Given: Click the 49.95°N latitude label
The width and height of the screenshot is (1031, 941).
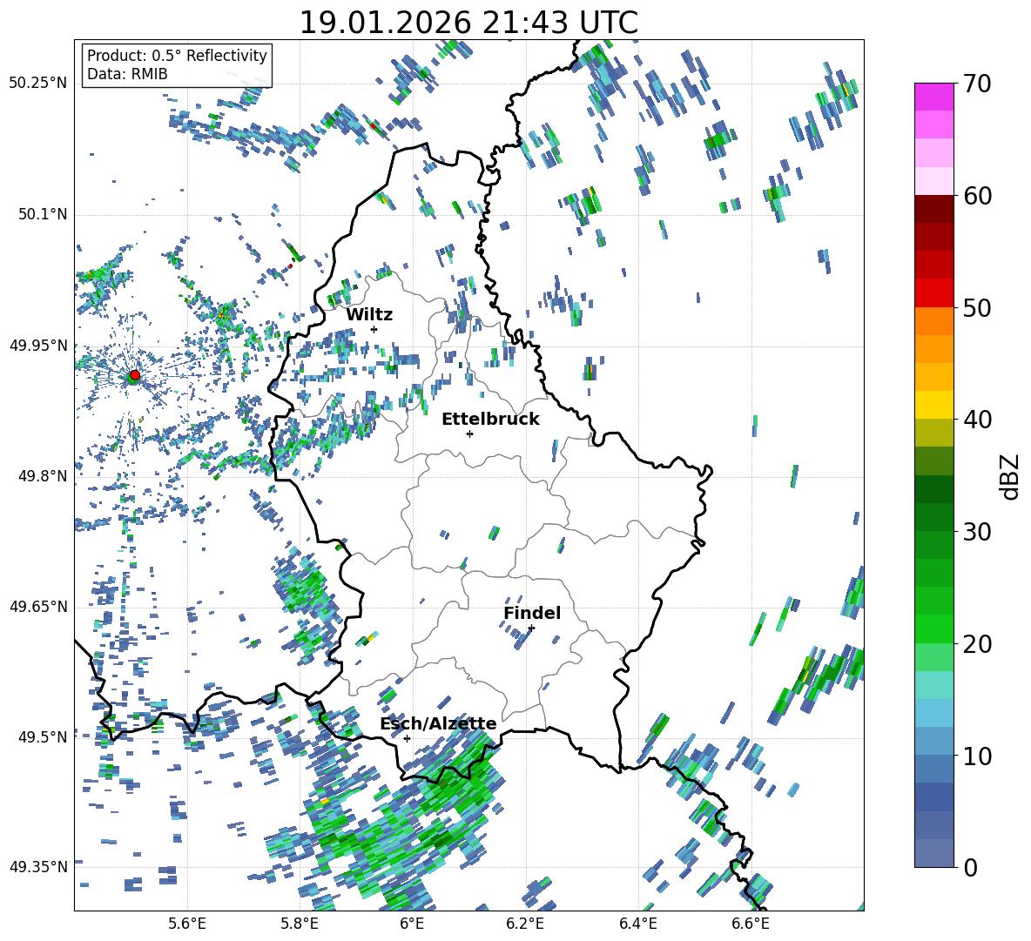Looking at the screenshot, I should click(x=38, y=345).
